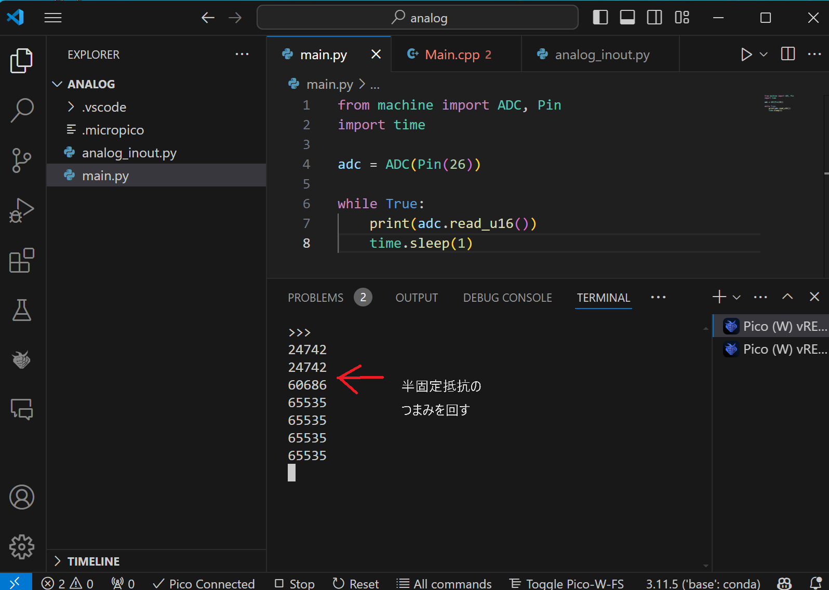Switch to the analog_inout.py tab
The width and height of the screenshot is (829, 590).
600,55
